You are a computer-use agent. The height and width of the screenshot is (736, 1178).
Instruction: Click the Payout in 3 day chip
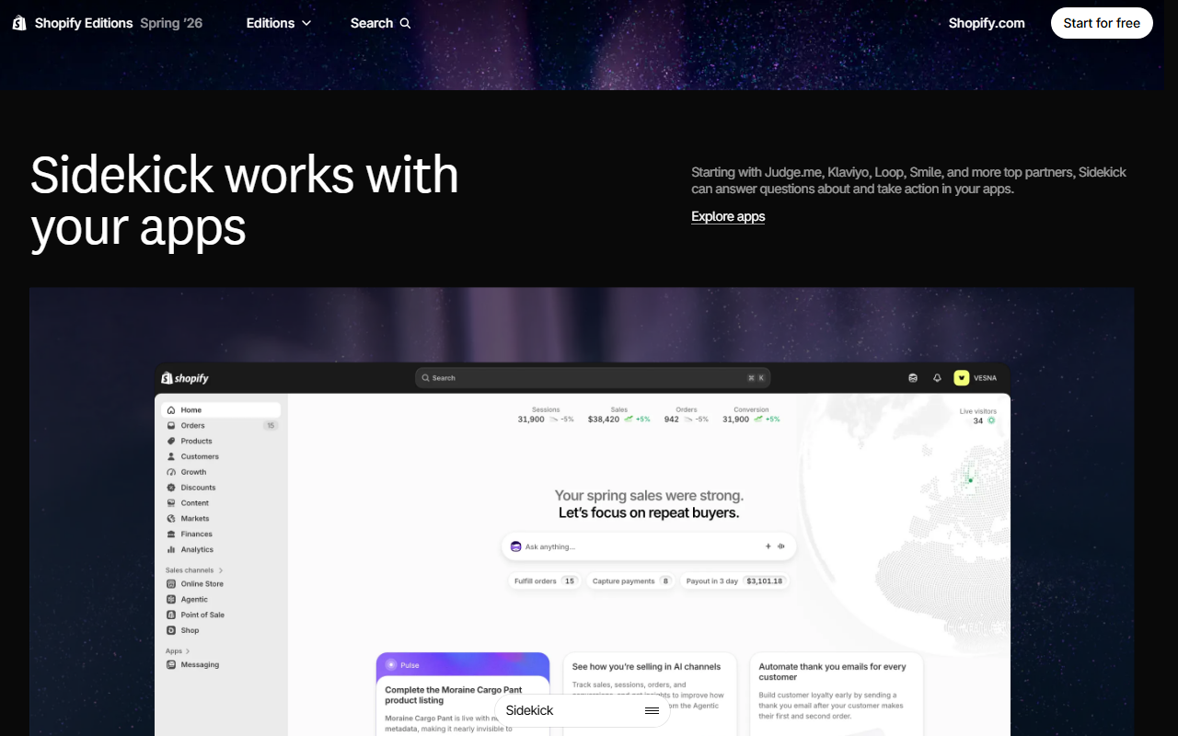tap(735, 581)
